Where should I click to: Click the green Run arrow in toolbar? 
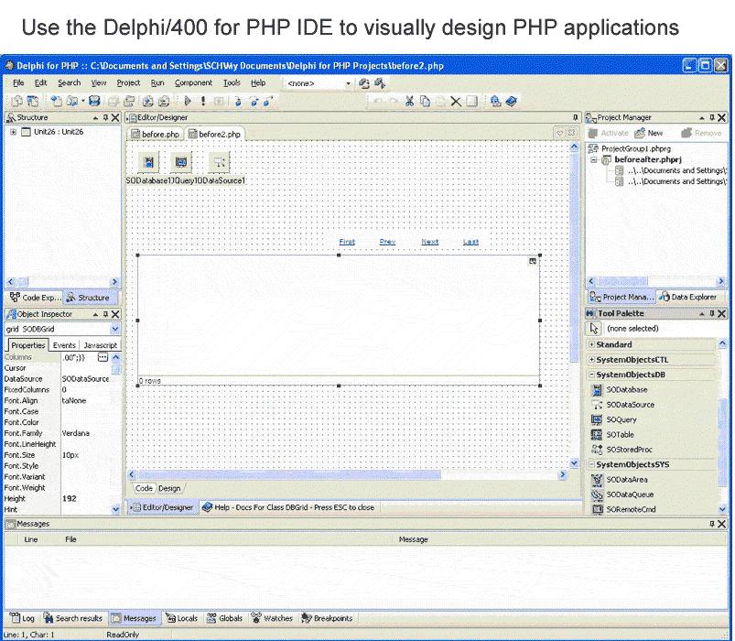pos(188,101)
